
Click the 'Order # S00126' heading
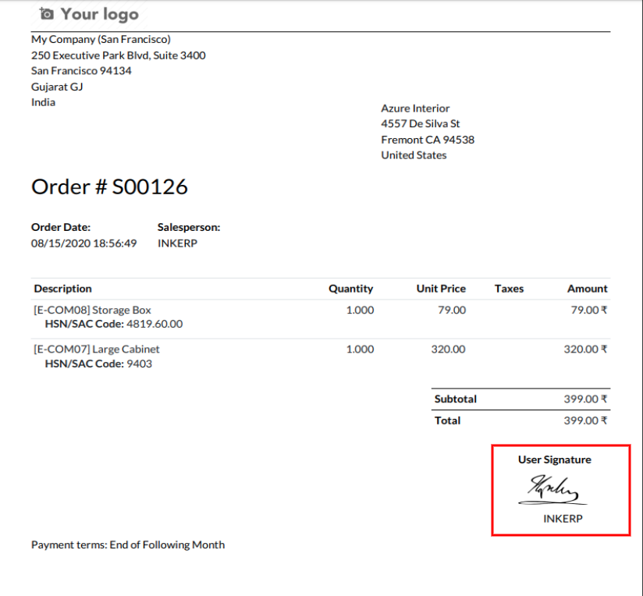109,187
